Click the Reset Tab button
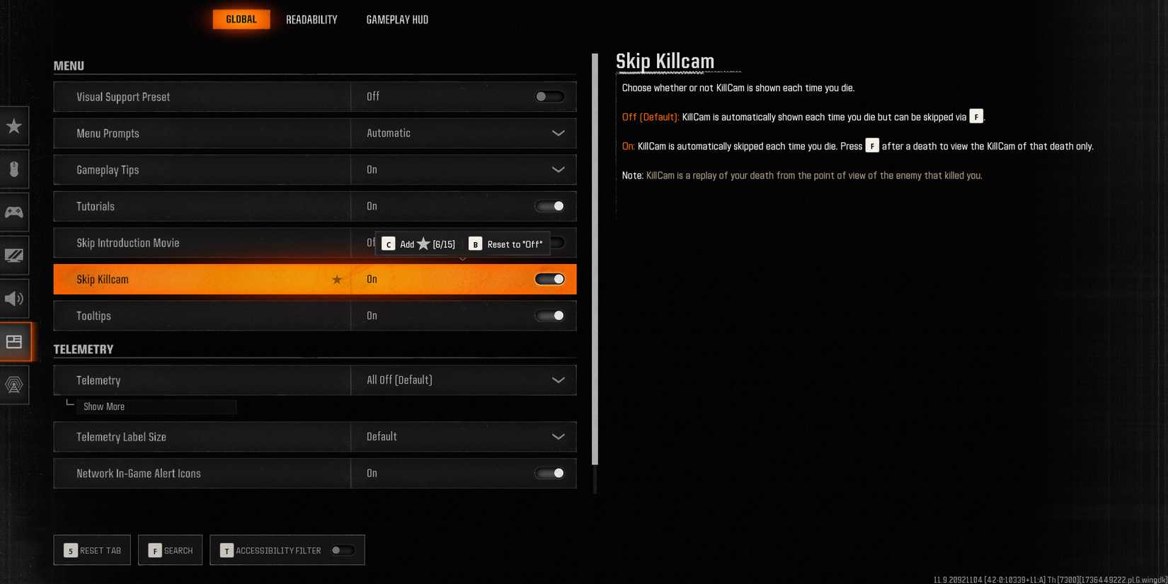 (x=92, y=550)
